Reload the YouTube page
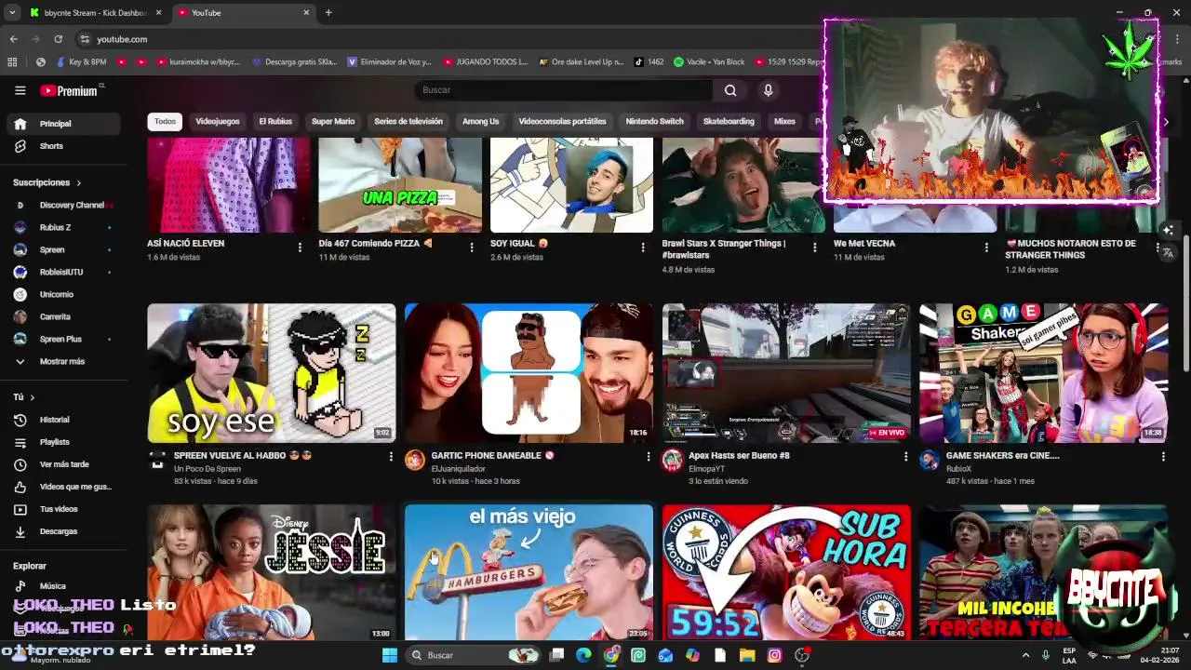This screenshot has width=1191, height=670. (58, 39)
